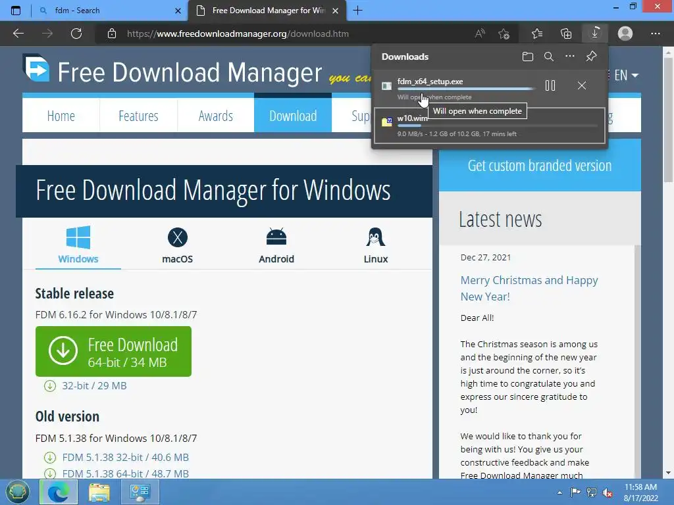Select the Linux platform tab
The height and width of the screenshot is (505, 674).
click(x=376, y=245)
